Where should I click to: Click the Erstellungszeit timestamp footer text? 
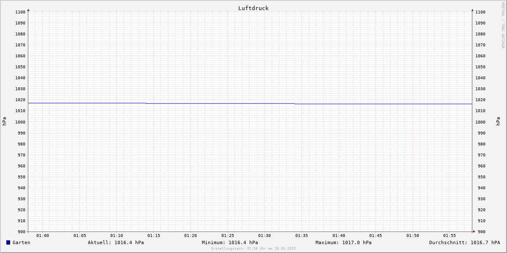253,248
